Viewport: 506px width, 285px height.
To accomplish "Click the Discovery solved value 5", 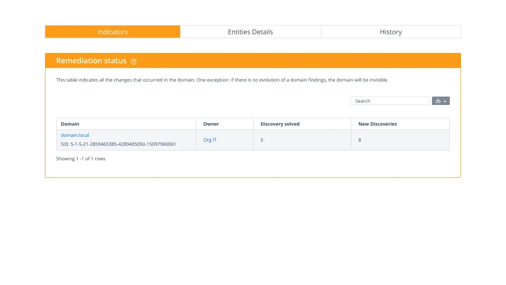I will click(x=262, y=140).
